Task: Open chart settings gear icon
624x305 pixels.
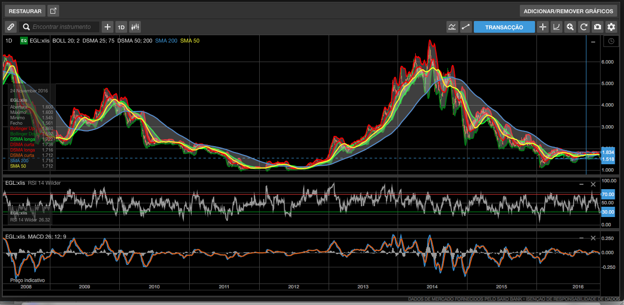Action: coord(611,27)
